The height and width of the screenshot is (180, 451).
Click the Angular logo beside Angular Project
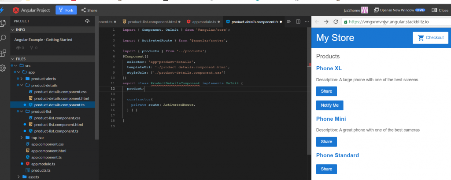(x=16, y=10)
